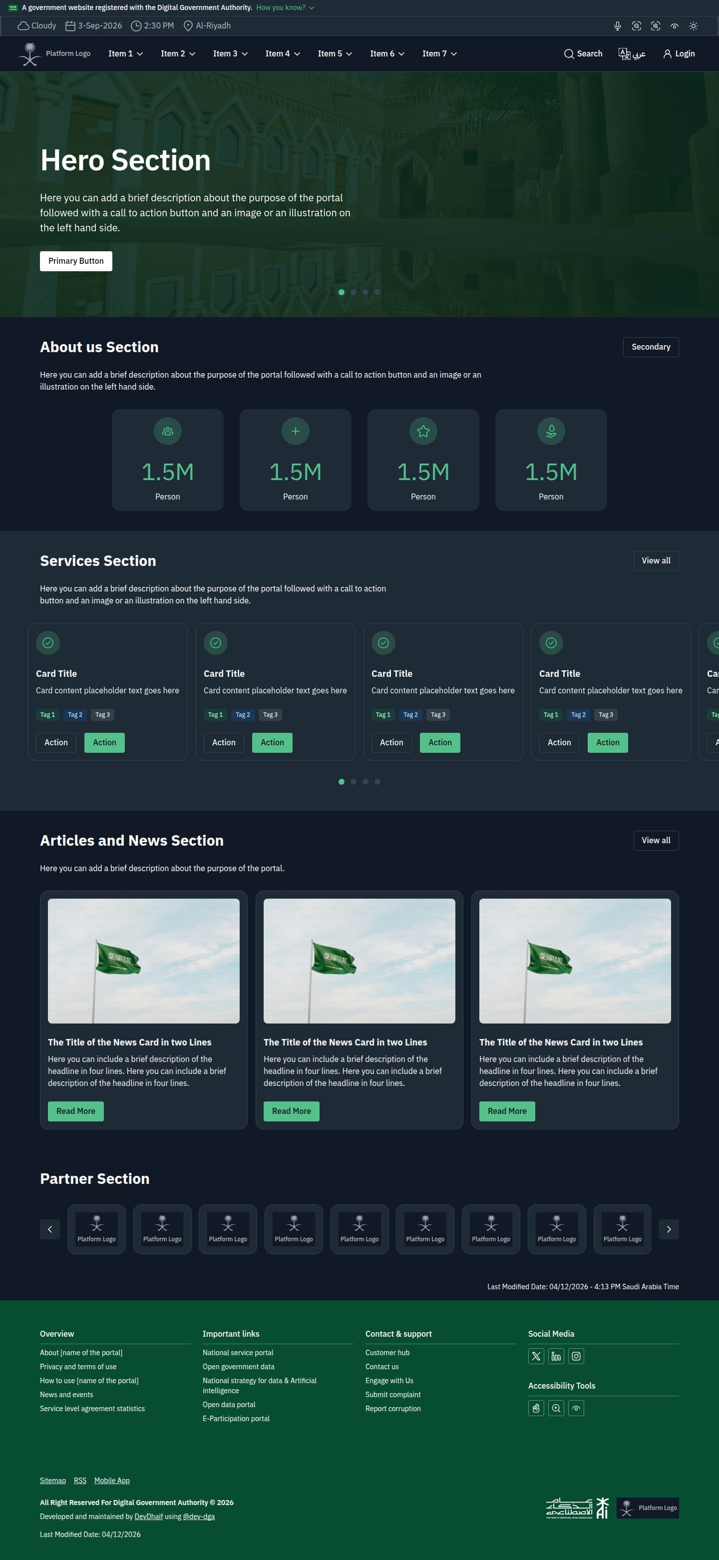
Task: Toggle light/dark theme sun icon
Action: (x=694, y=26)
